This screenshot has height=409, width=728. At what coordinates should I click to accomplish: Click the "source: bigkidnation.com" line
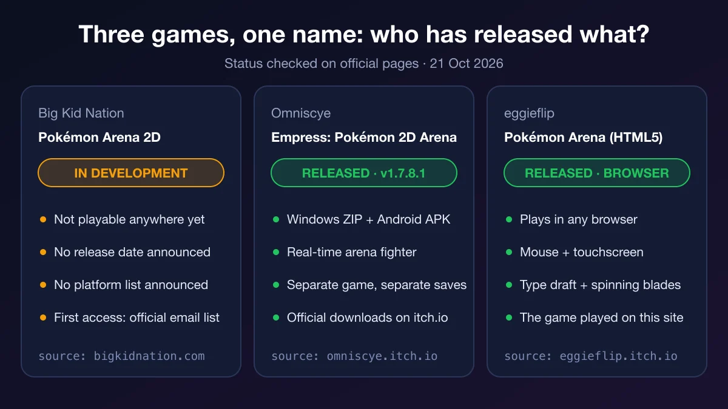coord(121,356)
